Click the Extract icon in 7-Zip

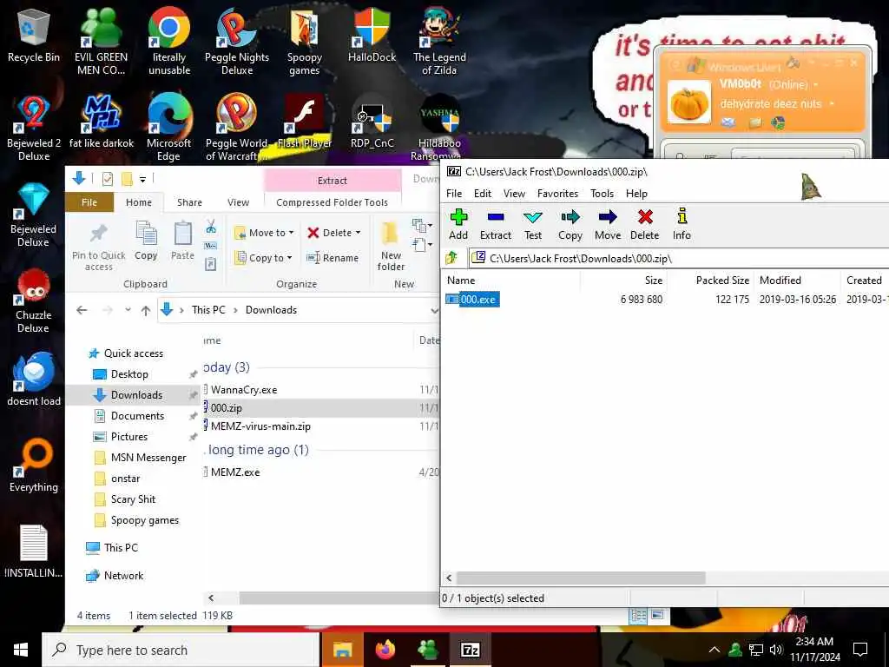coord(496,225)
